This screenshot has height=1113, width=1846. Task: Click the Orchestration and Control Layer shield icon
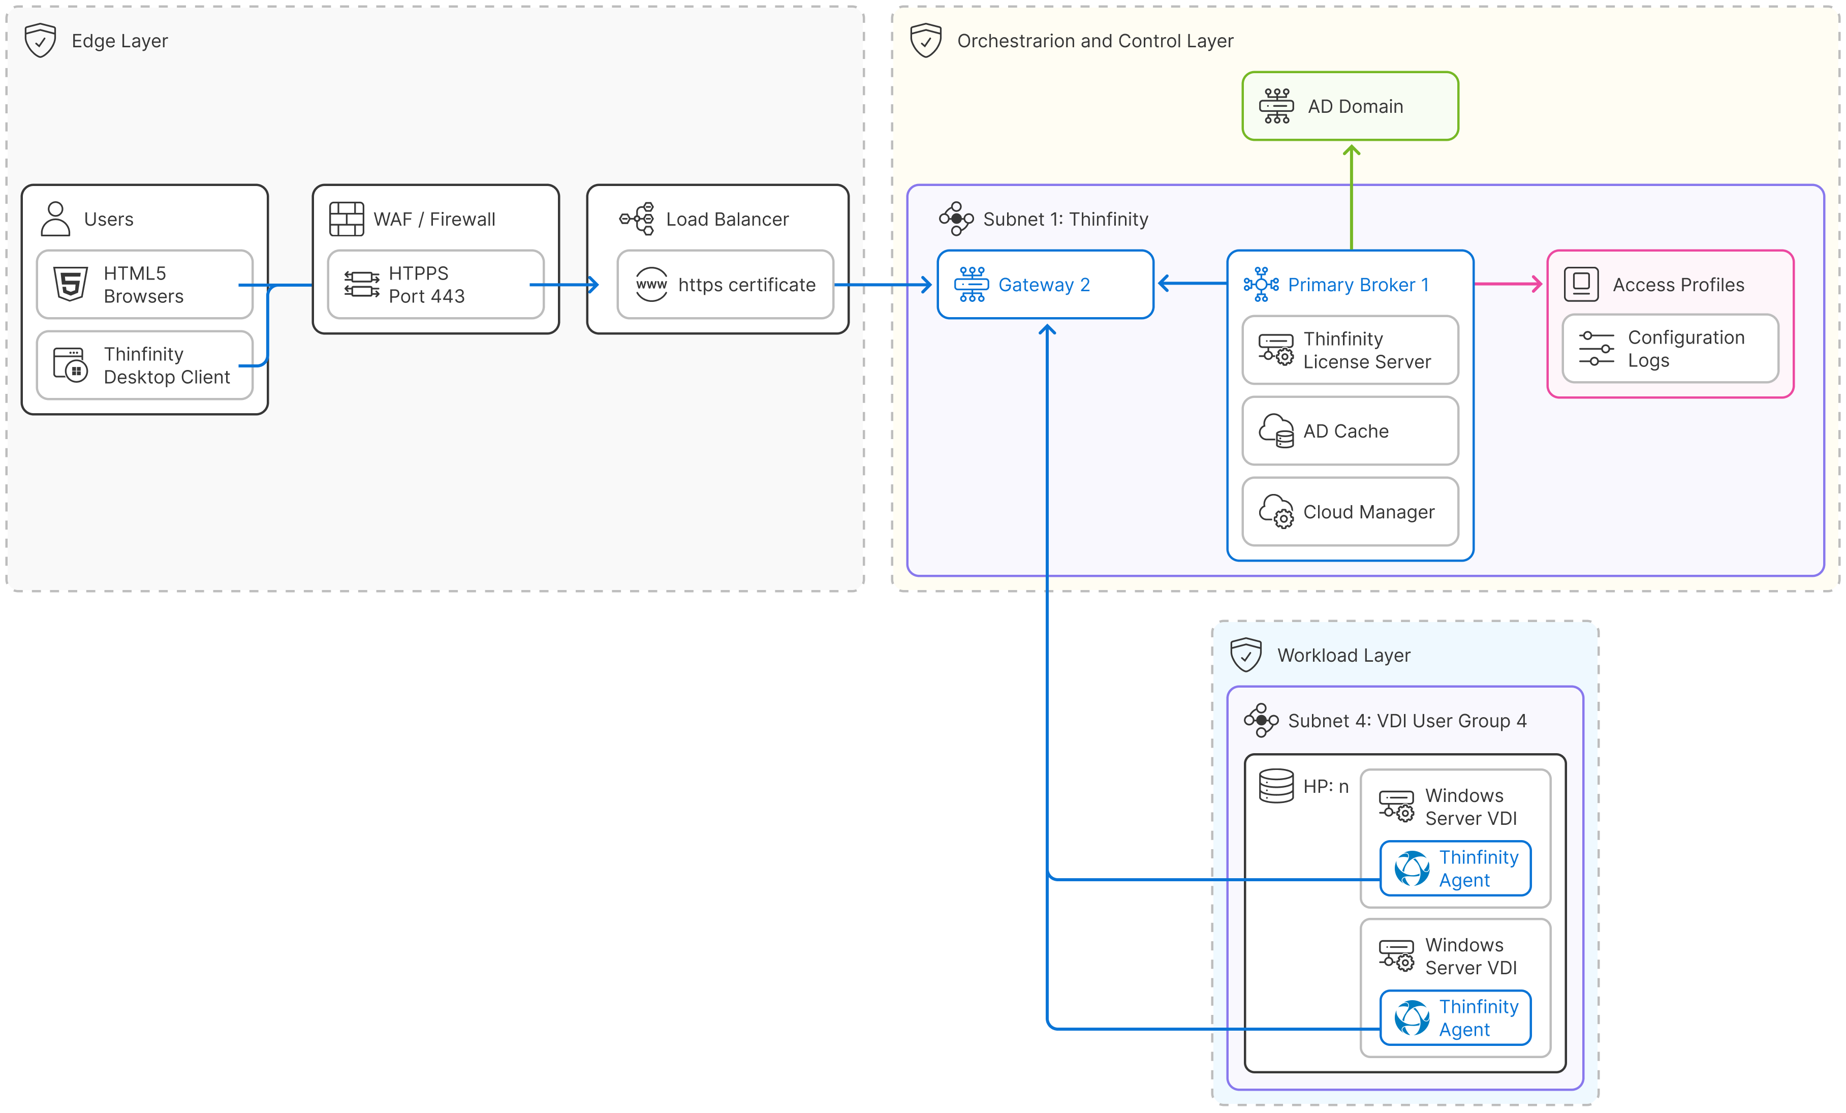(x=926, y=41)
